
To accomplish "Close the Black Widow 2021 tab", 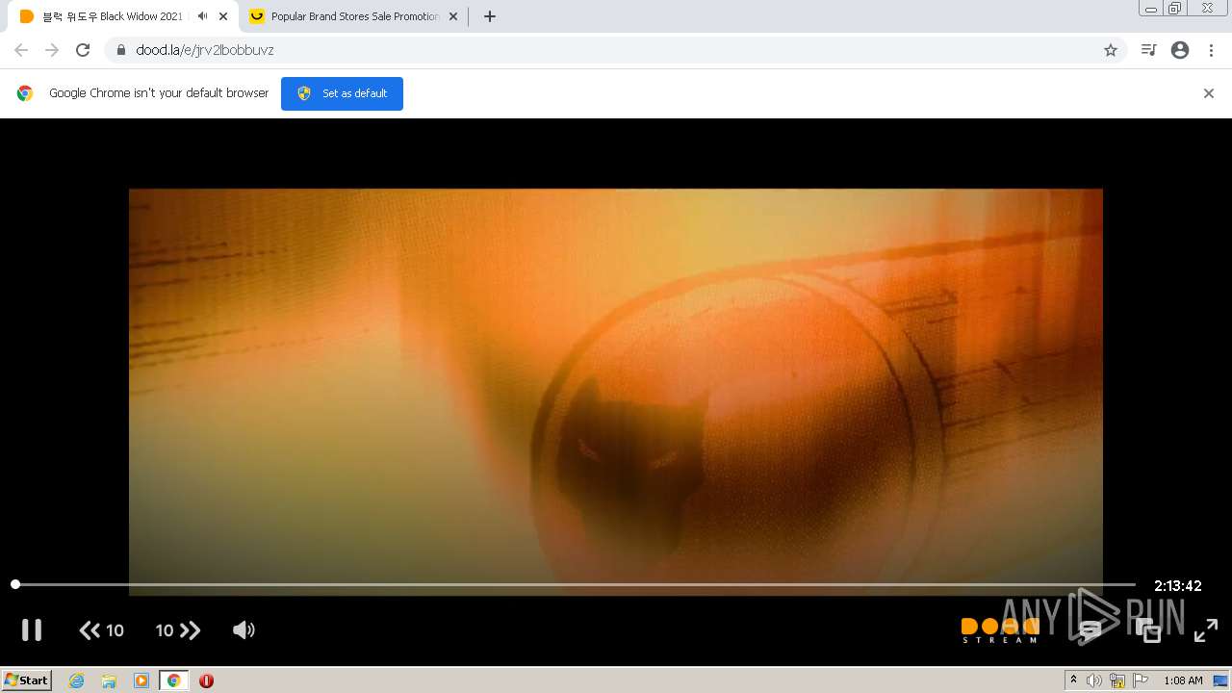I will pyautogui.click(x=223, y=16).
